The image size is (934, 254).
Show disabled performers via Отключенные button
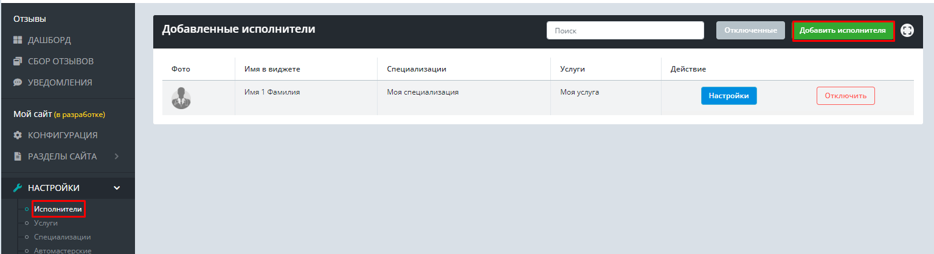[x=750, y=30]
